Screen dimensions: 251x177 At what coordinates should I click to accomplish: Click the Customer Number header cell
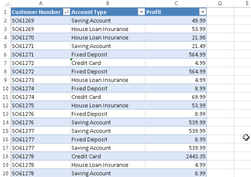tap(41, 12)
